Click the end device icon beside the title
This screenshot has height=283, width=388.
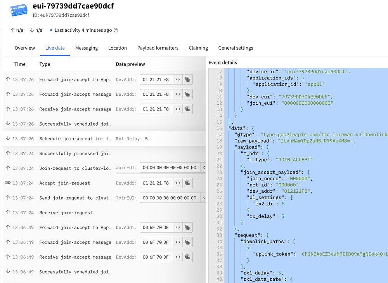click(19, 10)
